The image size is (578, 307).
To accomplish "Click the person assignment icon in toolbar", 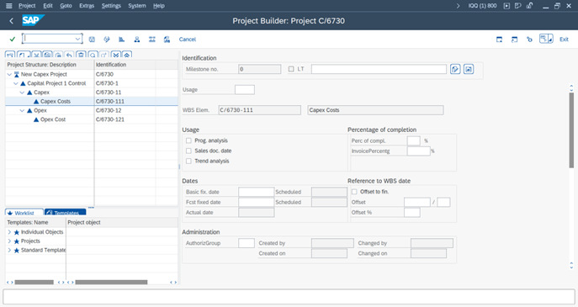I will tap(137, 39).
